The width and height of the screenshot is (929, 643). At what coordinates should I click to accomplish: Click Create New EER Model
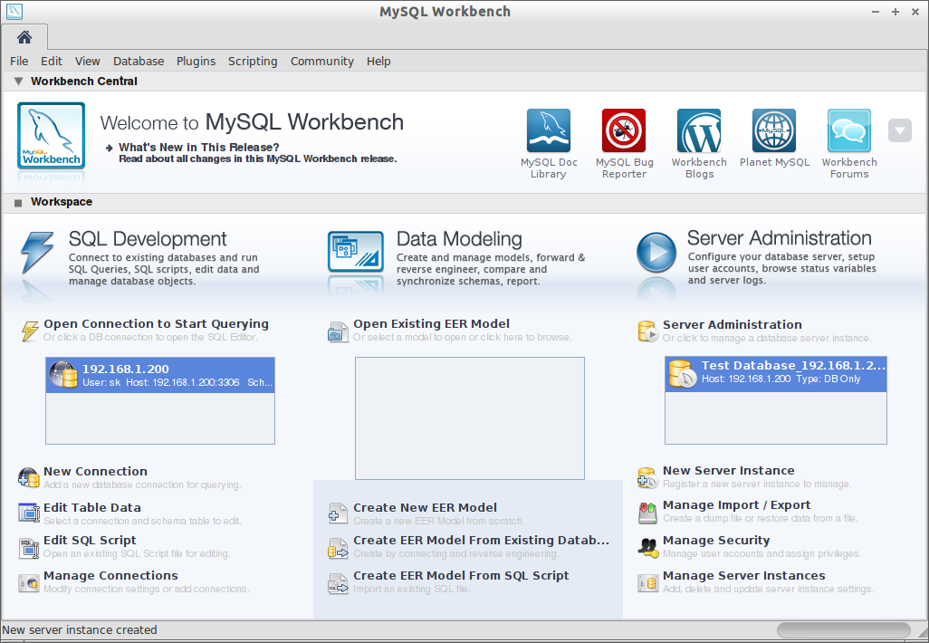[426, 508]
